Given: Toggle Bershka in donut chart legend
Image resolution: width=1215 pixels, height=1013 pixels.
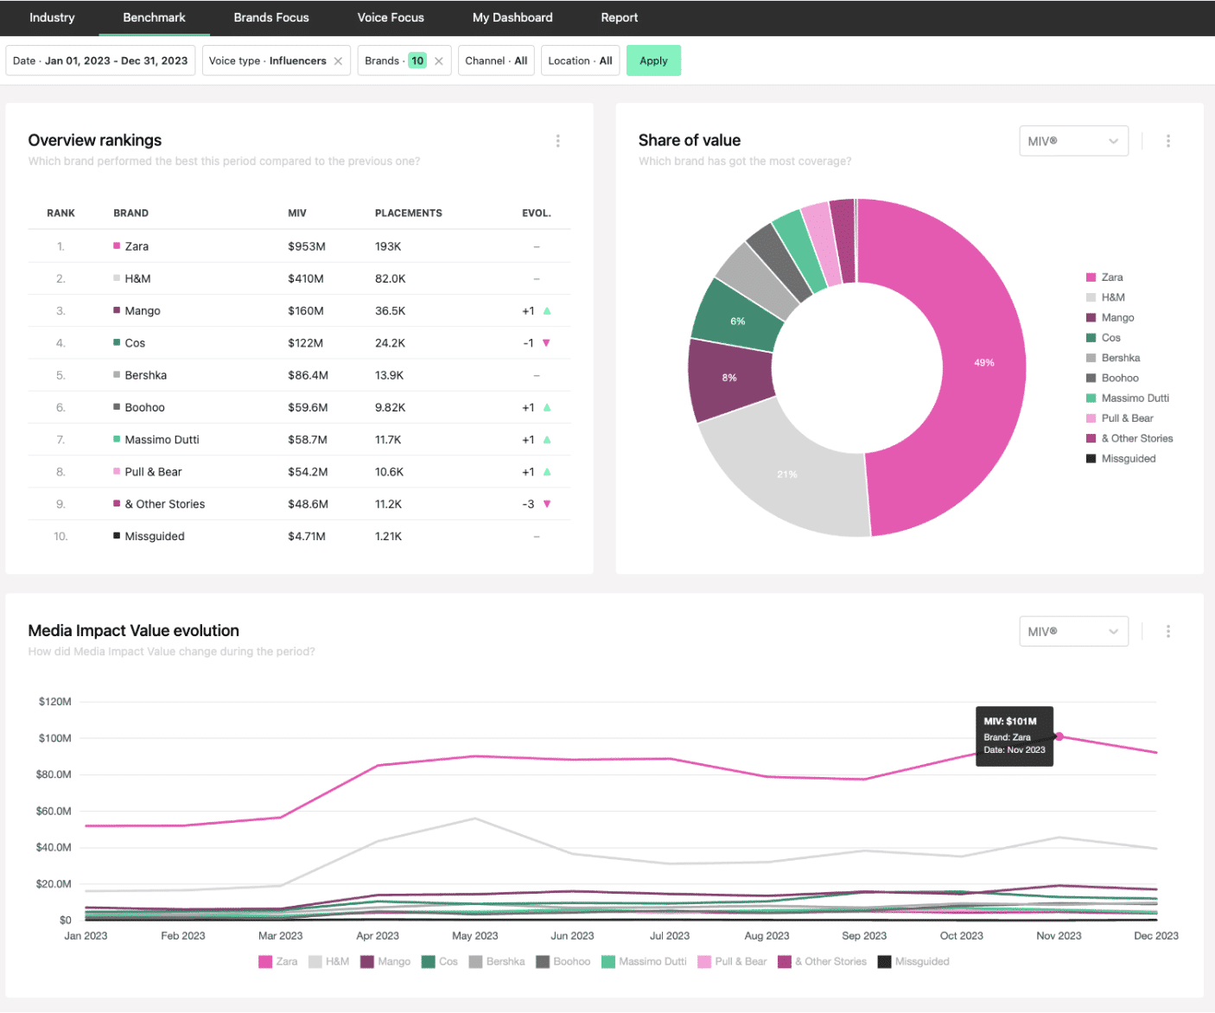Looking at the screenshot, I should pos(1113,358).
